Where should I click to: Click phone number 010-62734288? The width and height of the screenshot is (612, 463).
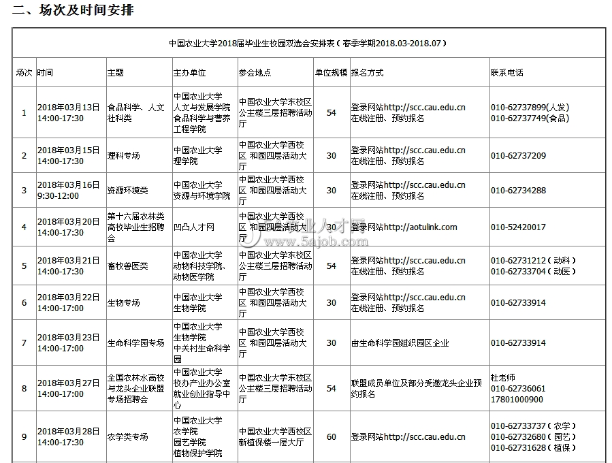tap(518, 191)
